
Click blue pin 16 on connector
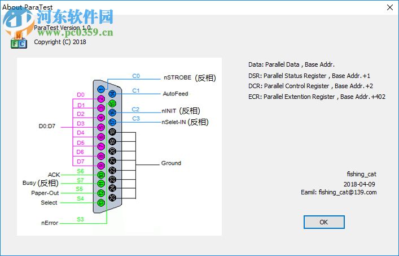click(112, 112)
